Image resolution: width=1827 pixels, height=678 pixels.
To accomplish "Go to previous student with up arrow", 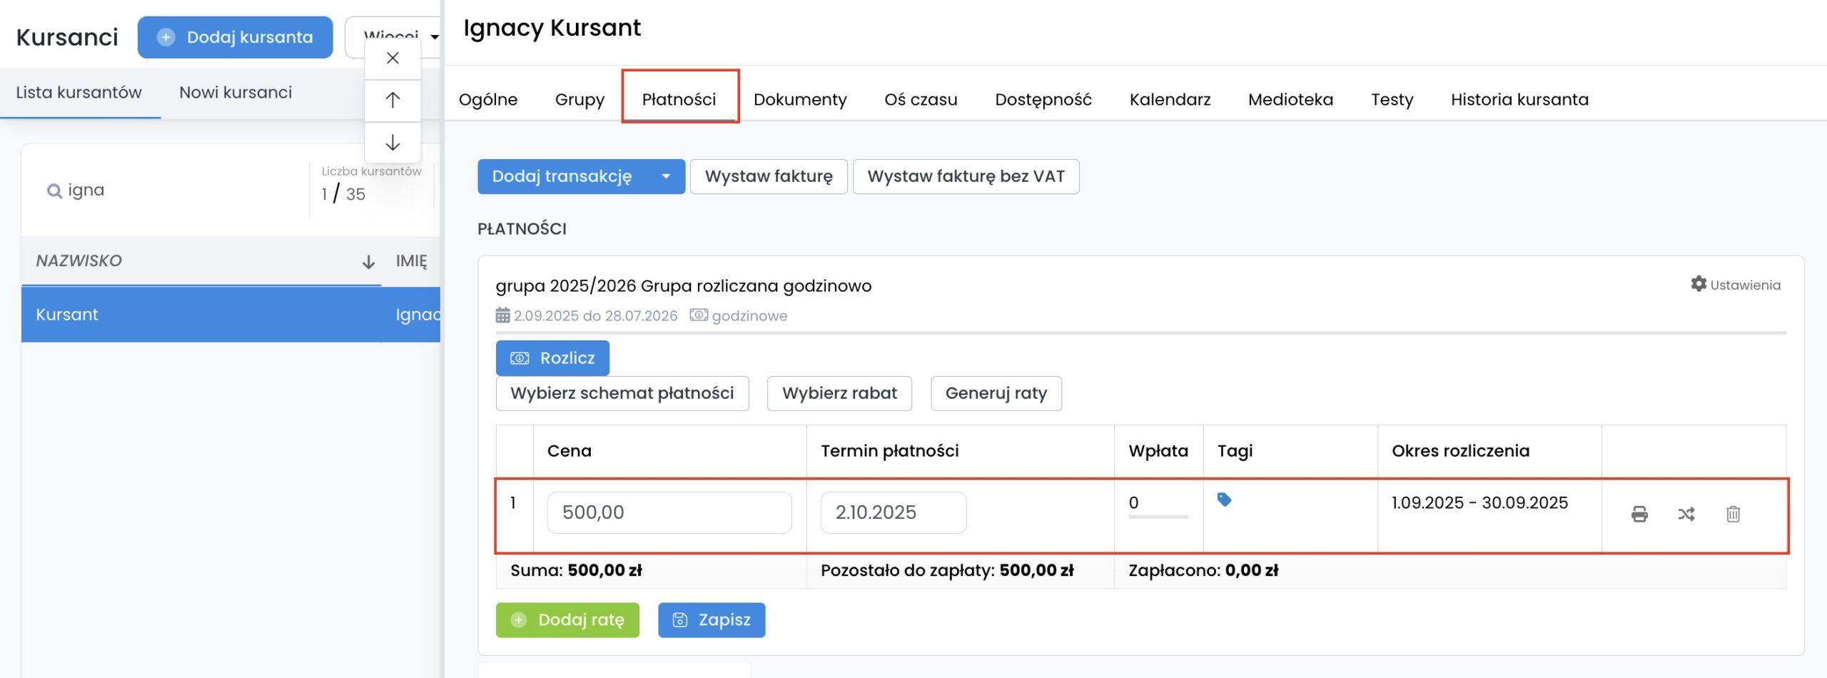I will (393, 100).
